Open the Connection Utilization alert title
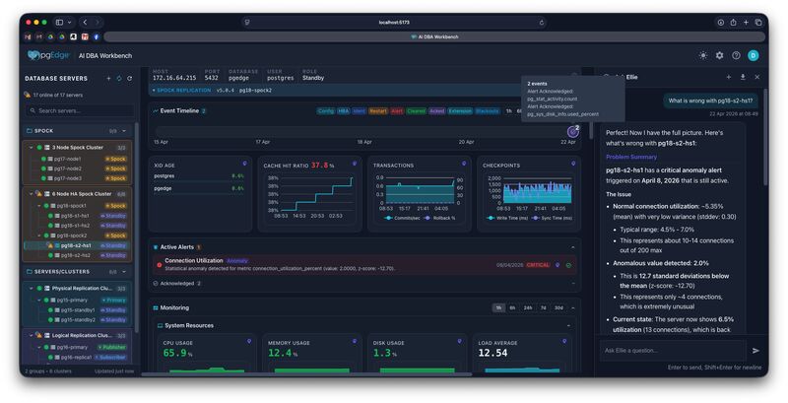The width and height of the screenshot is (788, 403). click(x=193, y=260)
